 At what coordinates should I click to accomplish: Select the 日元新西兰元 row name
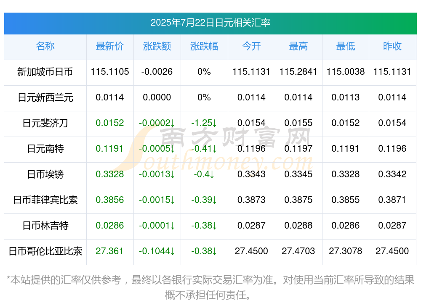click(45, 97)
